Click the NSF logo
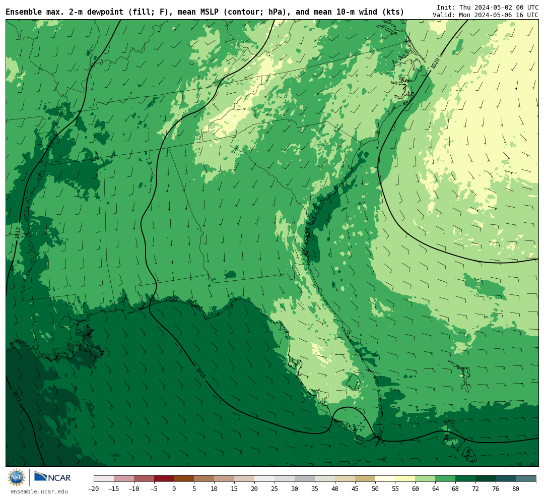The width and height of the screenshot is (544, 498). click(x=17, y=477)
